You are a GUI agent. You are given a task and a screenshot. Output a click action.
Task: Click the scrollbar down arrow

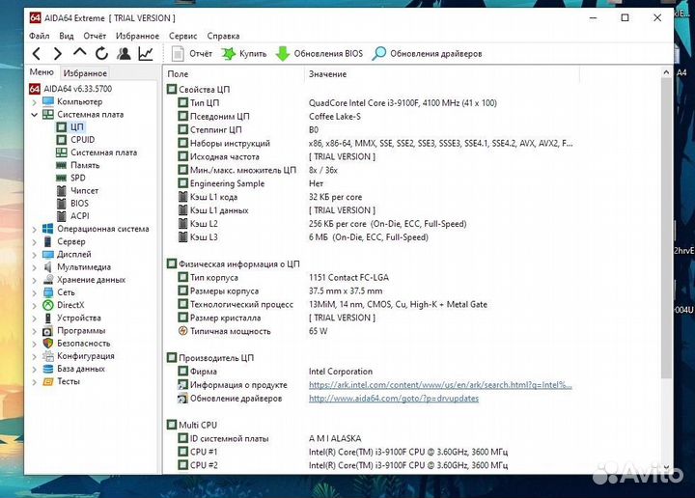click(x=666, y=467)
